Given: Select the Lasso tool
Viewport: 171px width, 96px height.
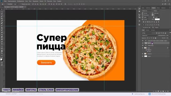Looking at the screenshot, I should tap(2, 14).
